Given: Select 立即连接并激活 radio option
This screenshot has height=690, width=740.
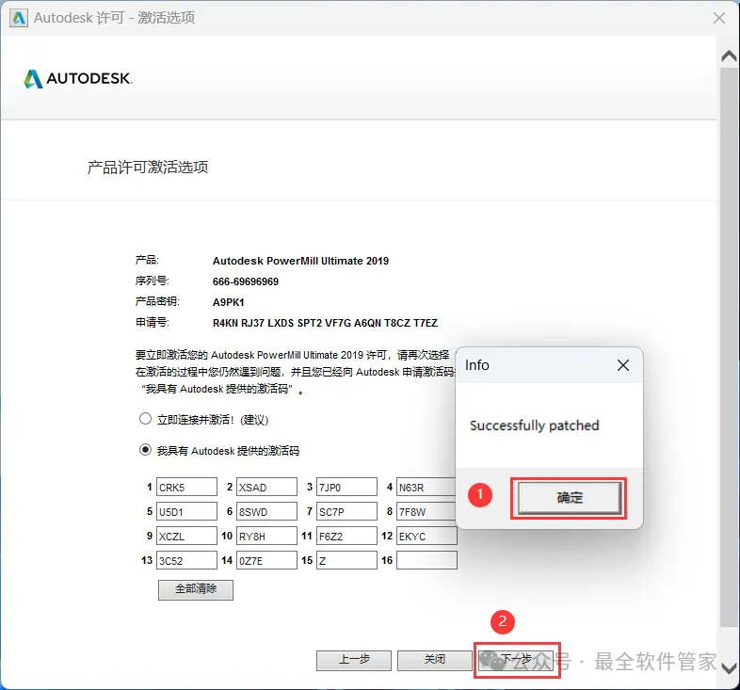Looking at the screenshot, I should pos(145,419).
